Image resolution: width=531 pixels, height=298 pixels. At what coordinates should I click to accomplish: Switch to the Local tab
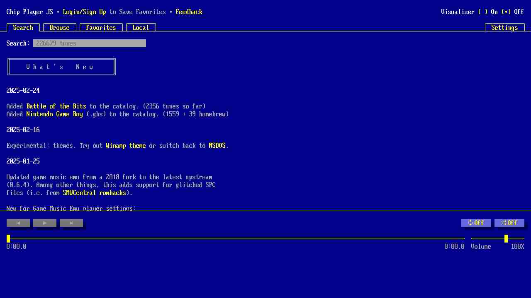(141, 27)
